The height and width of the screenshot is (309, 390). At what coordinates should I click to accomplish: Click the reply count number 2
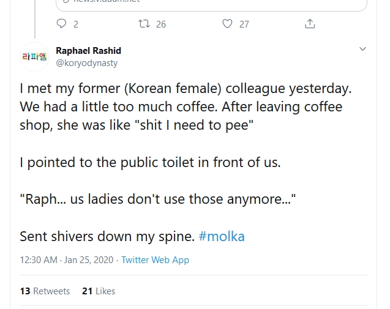point(76,24)
